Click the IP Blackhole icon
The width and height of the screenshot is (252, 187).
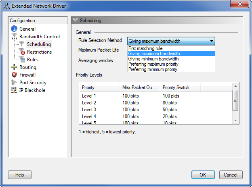14,90
